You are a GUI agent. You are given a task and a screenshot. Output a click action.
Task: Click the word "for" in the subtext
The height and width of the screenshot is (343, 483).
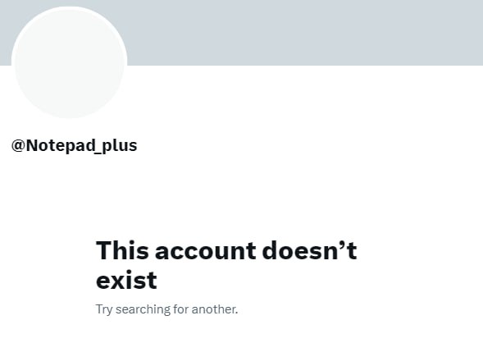180,309
